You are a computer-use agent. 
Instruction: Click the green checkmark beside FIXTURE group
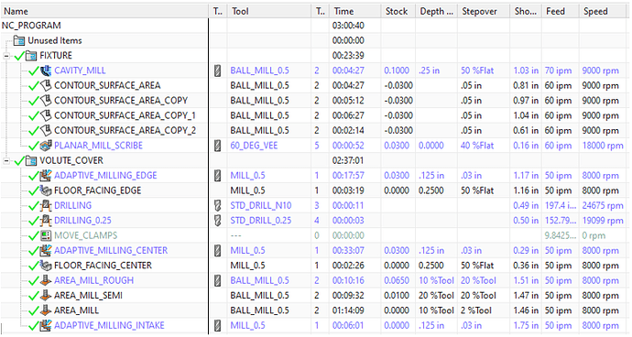19,56
